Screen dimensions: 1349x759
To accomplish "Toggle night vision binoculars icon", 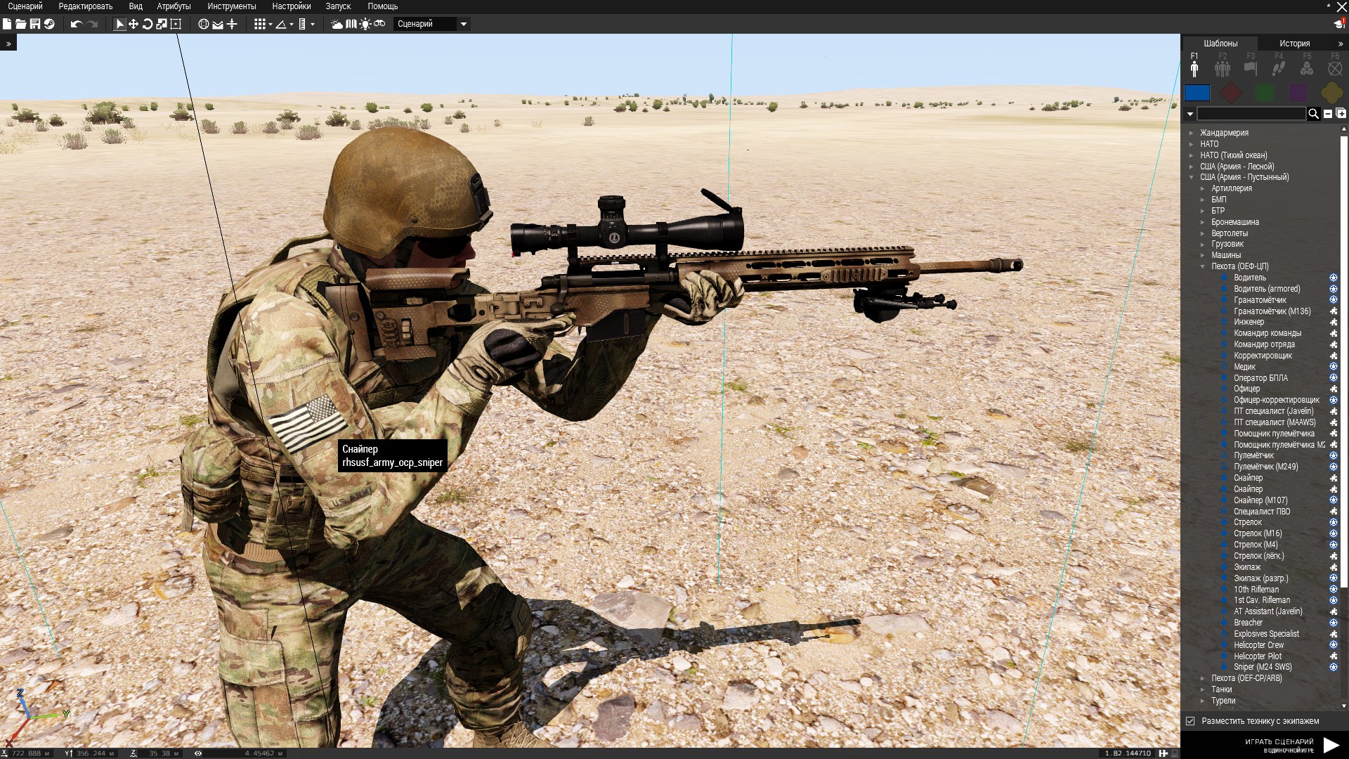I will 379,24.
